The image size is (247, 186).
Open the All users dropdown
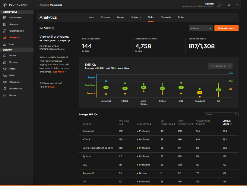[200, 28]
